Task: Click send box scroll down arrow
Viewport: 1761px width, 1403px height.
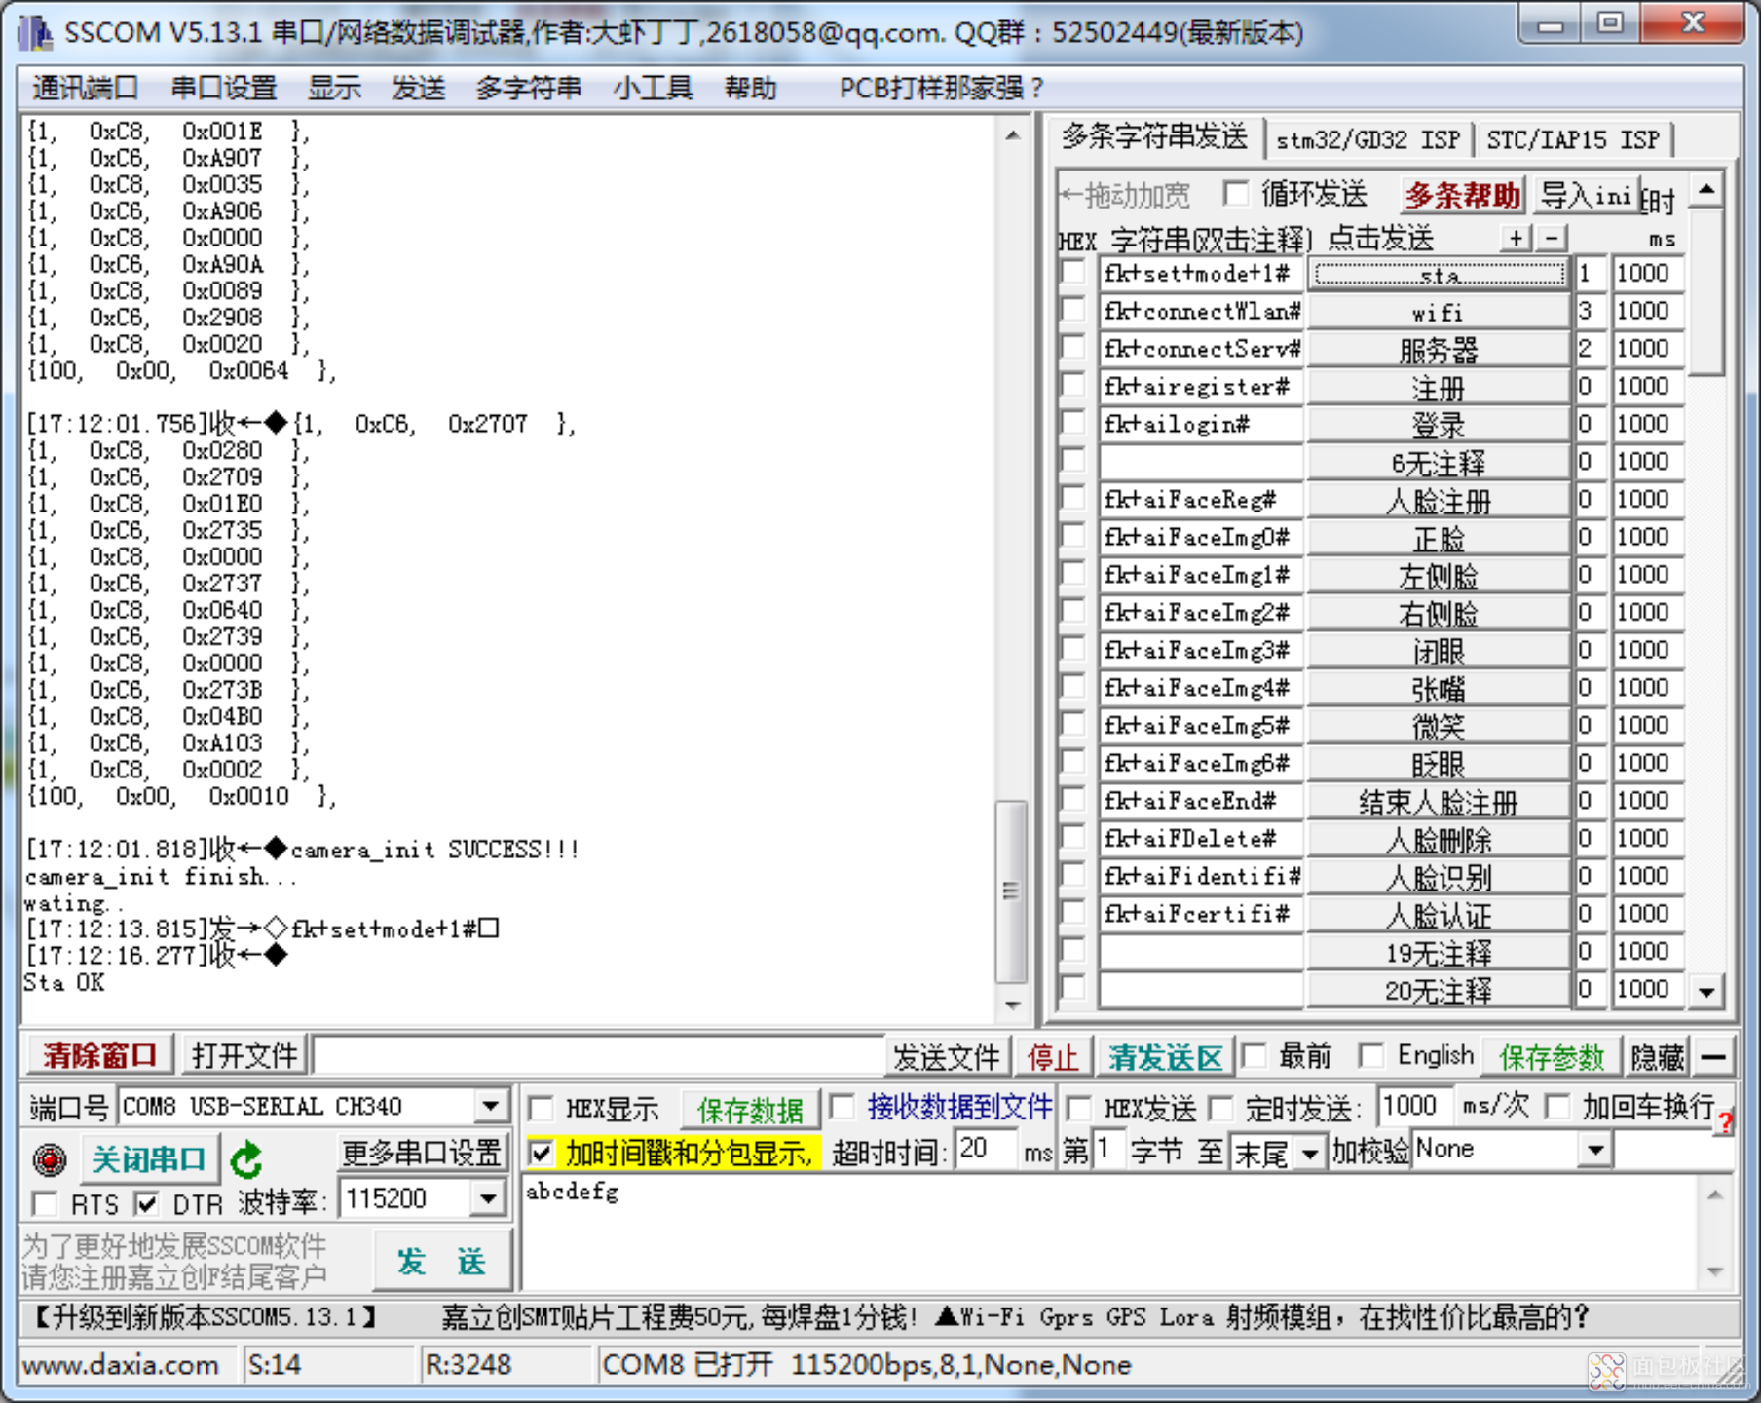Action: (x=1715, y=1271)
